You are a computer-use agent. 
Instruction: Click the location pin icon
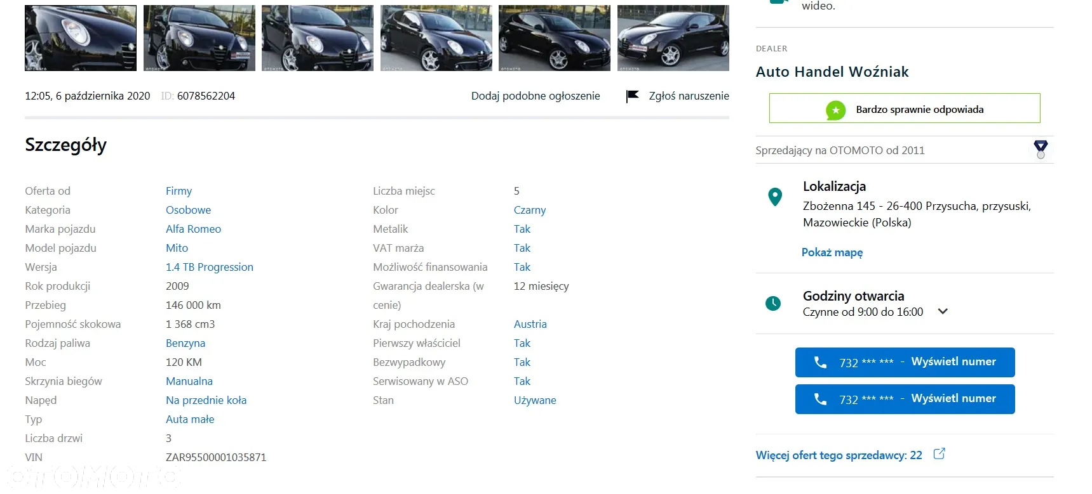coord(774,197)
